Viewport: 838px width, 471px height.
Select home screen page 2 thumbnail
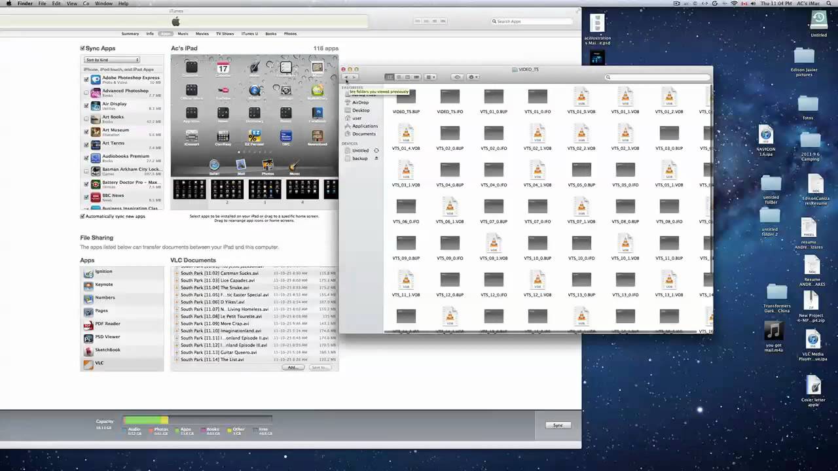tap(227, 190)
